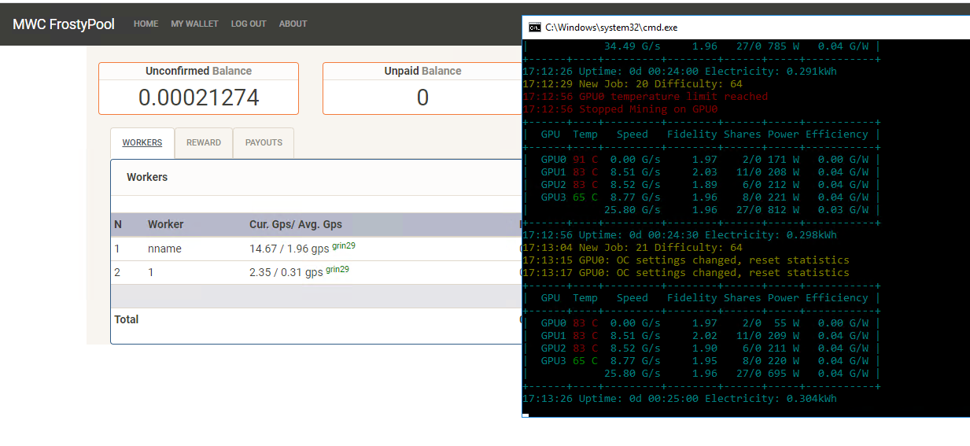The width and height of the screenshot is (970, 446).
Task: Select the Uptime 0d 00:24:00 line
Action: (x=680, y=72)
